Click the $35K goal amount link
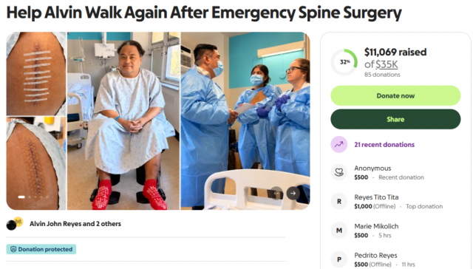 pos(387,64)
